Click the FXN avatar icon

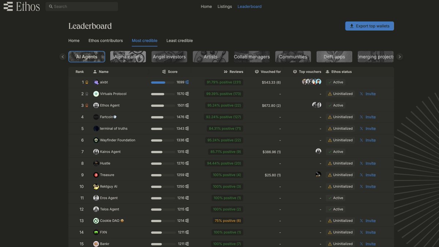point(96,232)
